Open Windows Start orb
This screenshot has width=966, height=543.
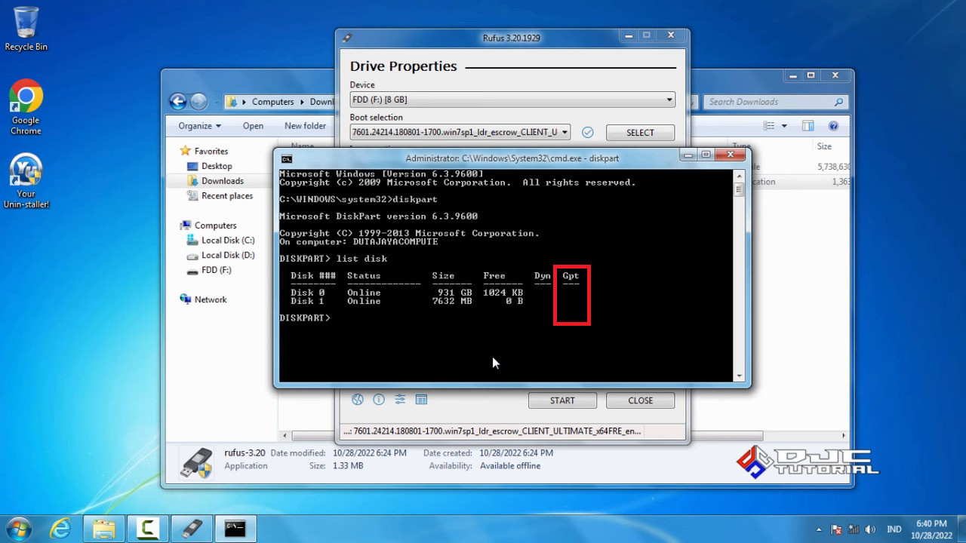click(x=18, y=529)
